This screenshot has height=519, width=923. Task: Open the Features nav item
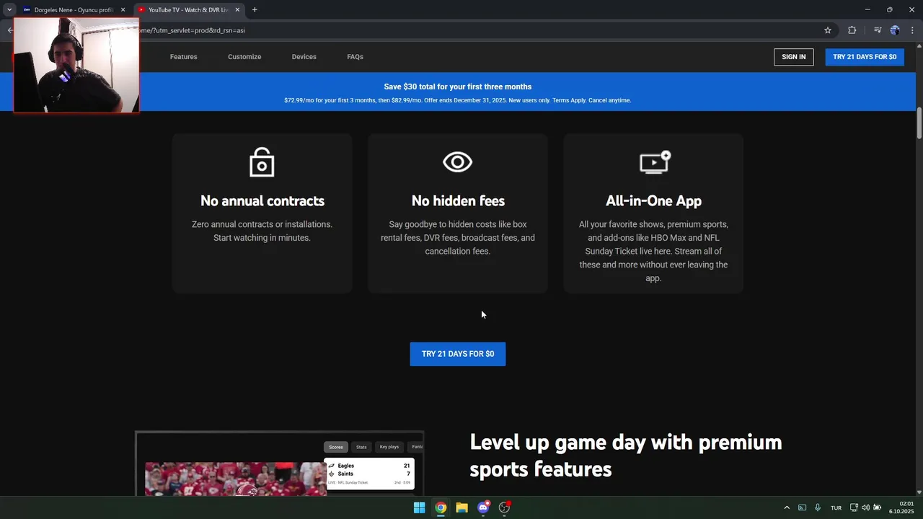[183, 57]
